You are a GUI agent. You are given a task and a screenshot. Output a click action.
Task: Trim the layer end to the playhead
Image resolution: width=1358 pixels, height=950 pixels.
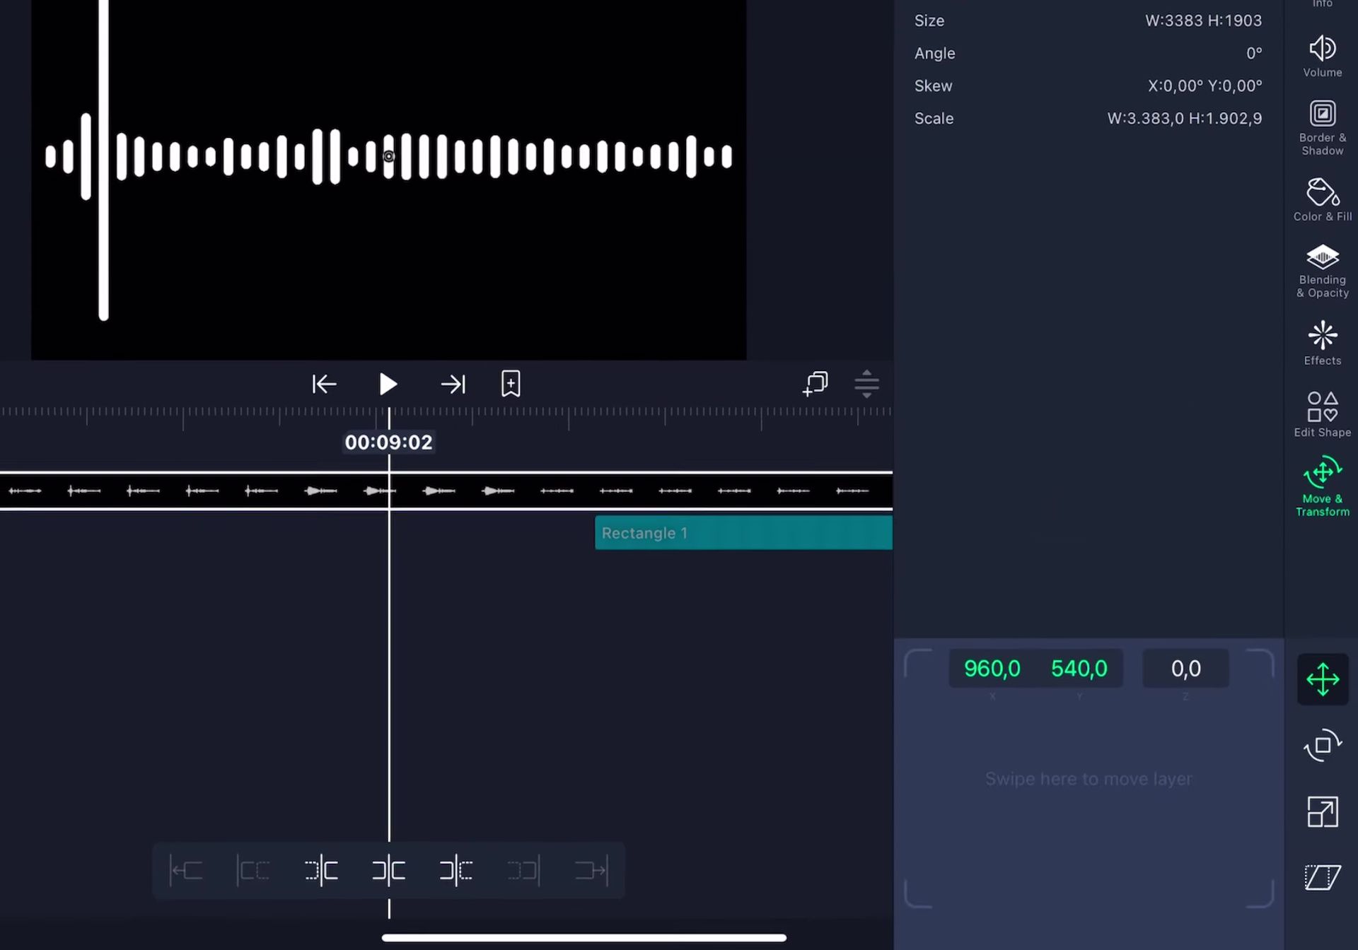tap(523, 870)
